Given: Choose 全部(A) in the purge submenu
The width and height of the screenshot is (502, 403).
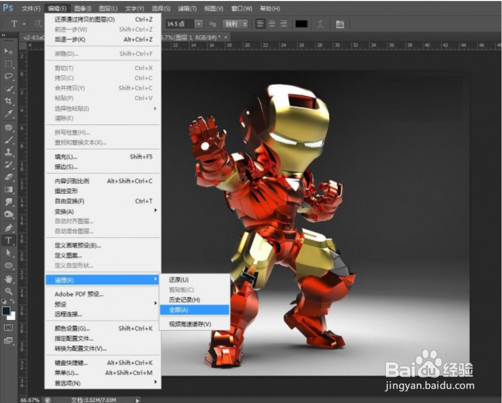Looking at the screenshot, I should click(x=194, y=310).
